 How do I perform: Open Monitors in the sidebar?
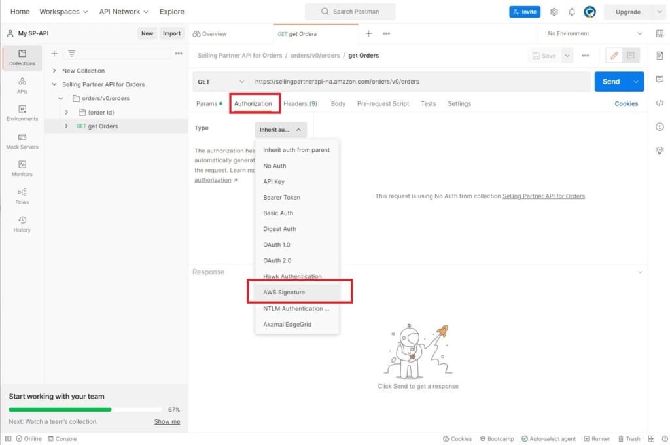click(22, 168)
